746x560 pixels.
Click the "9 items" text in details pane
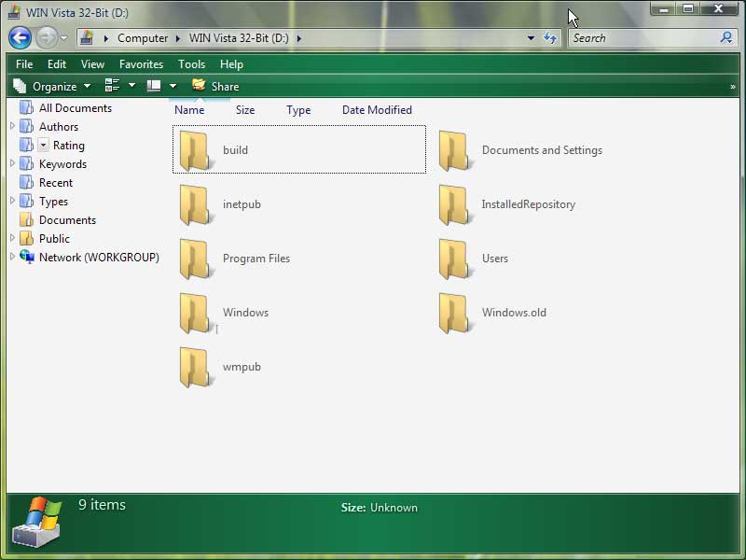tap(103, 505)
